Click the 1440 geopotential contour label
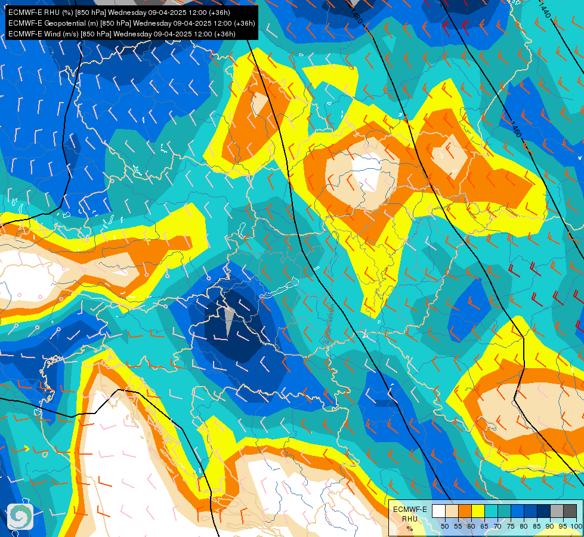 pos(544,10)
